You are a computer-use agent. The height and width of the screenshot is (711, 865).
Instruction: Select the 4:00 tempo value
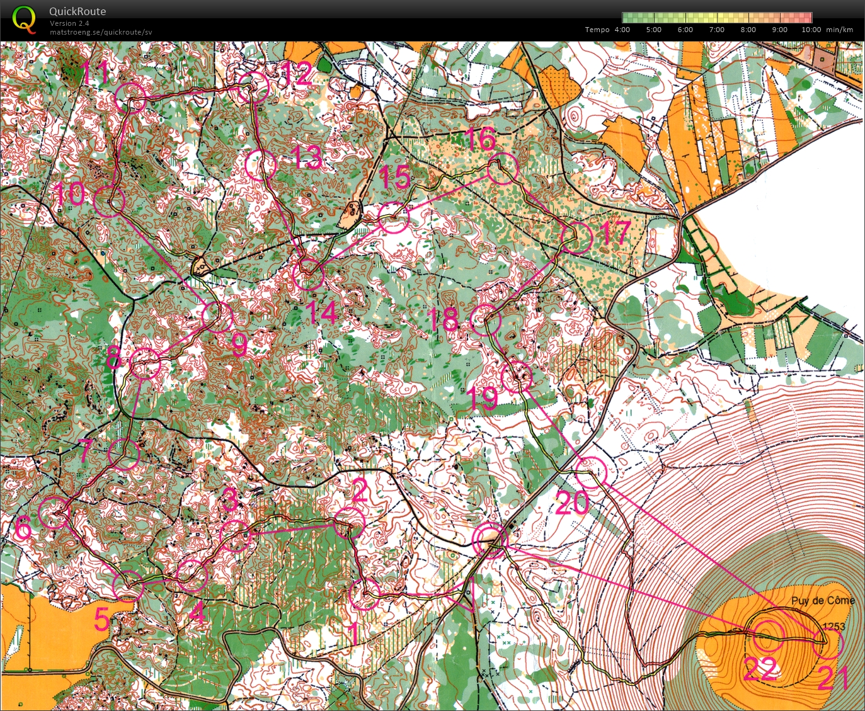[x=622, y=30]
